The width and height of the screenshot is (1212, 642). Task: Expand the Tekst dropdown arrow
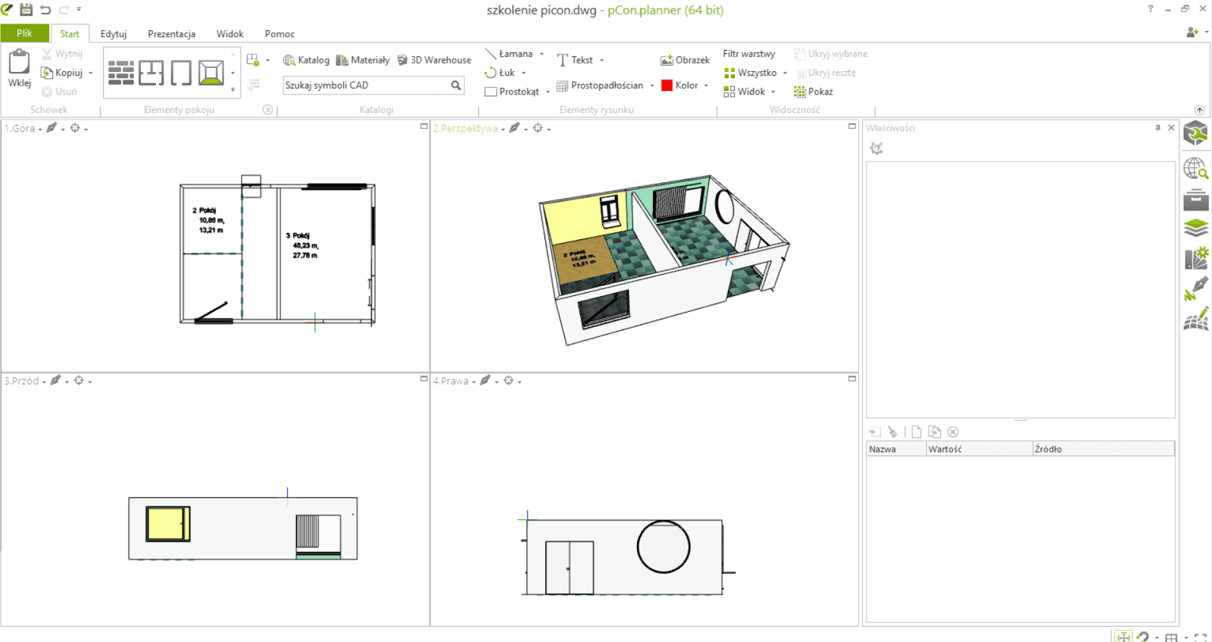coord(602,60)
